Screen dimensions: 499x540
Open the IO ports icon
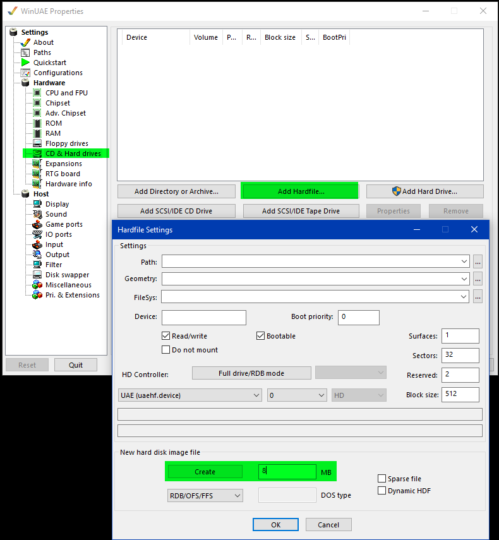click(37, 234)
